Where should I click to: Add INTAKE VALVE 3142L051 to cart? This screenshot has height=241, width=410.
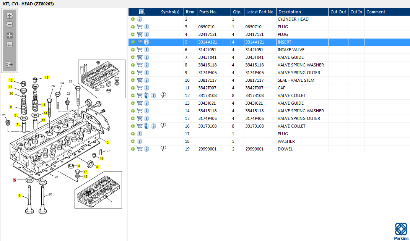pos(140,50)
